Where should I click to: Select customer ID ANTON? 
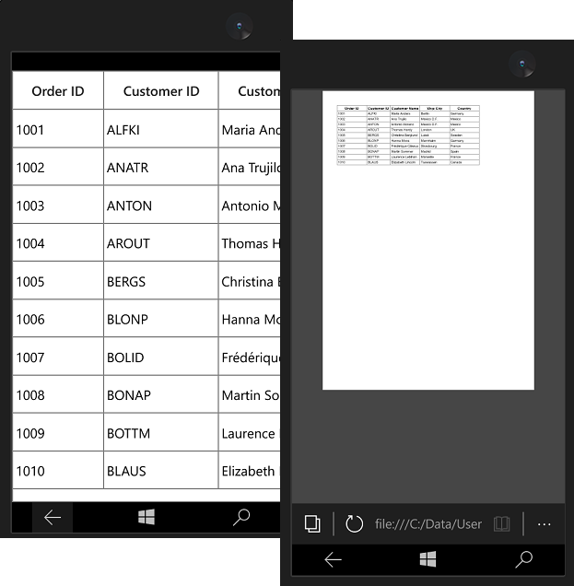coord(161,205)
